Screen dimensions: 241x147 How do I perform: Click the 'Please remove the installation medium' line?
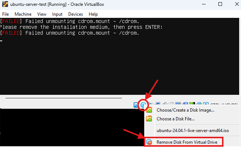click(81, 27)
